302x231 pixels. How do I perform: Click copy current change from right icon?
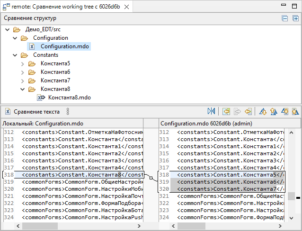point(248,112)
